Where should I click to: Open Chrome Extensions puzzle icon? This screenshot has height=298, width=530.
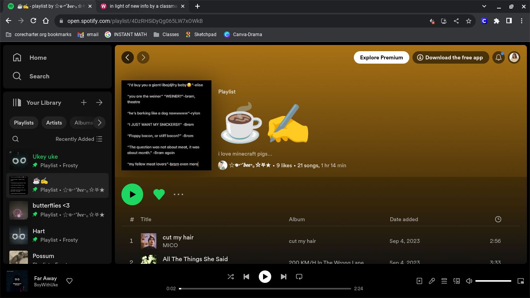click(x=497, y=21)
